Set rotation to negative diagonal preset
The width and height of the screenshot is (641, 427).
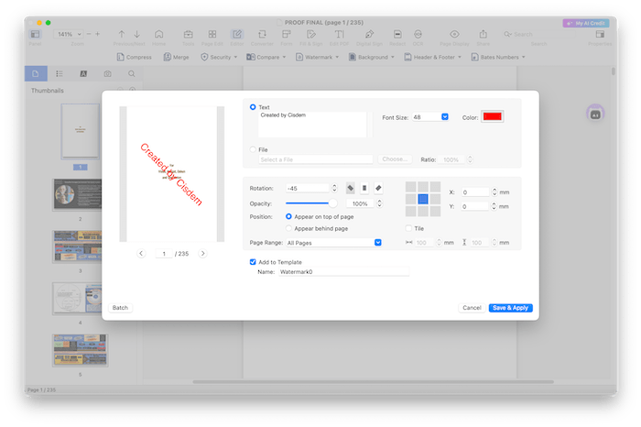point(351,188)
